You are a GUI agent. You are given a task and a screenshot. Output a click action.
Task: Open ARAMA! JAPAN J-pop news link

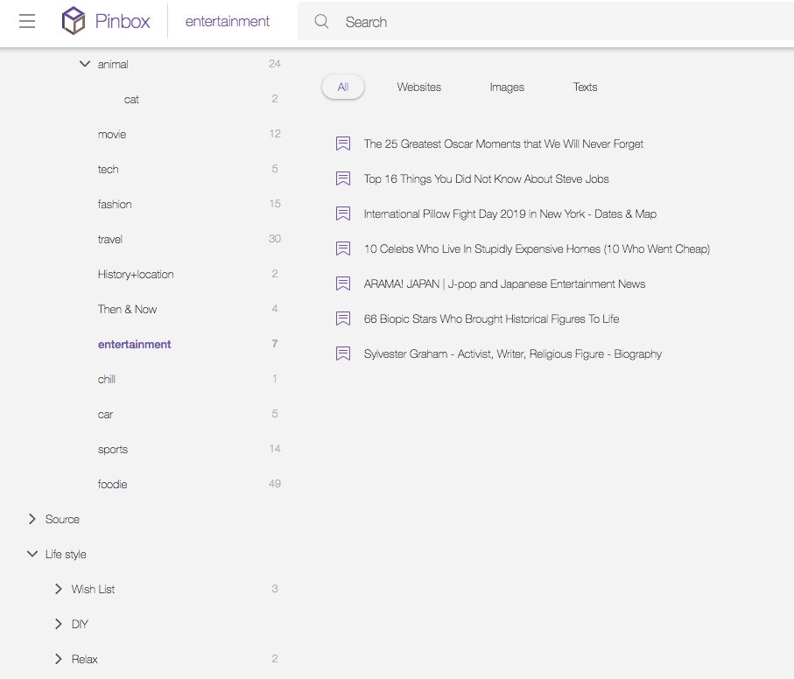coord(504,283)
